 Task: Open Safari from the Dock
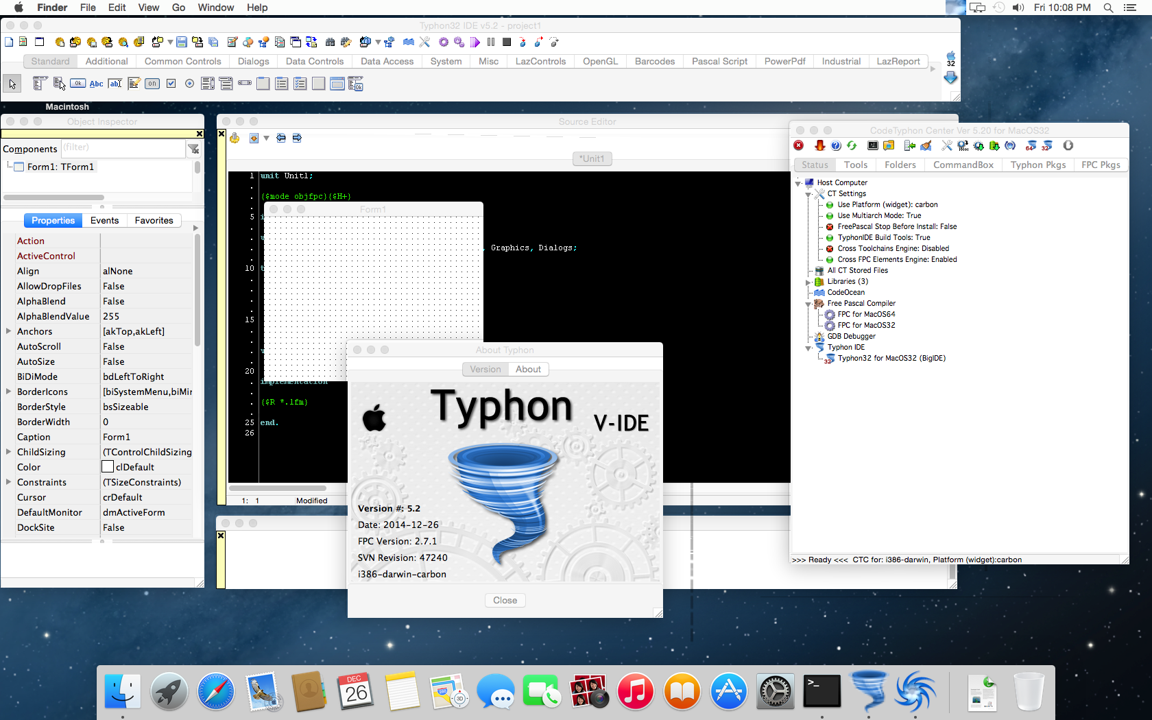tap(215, 691)
